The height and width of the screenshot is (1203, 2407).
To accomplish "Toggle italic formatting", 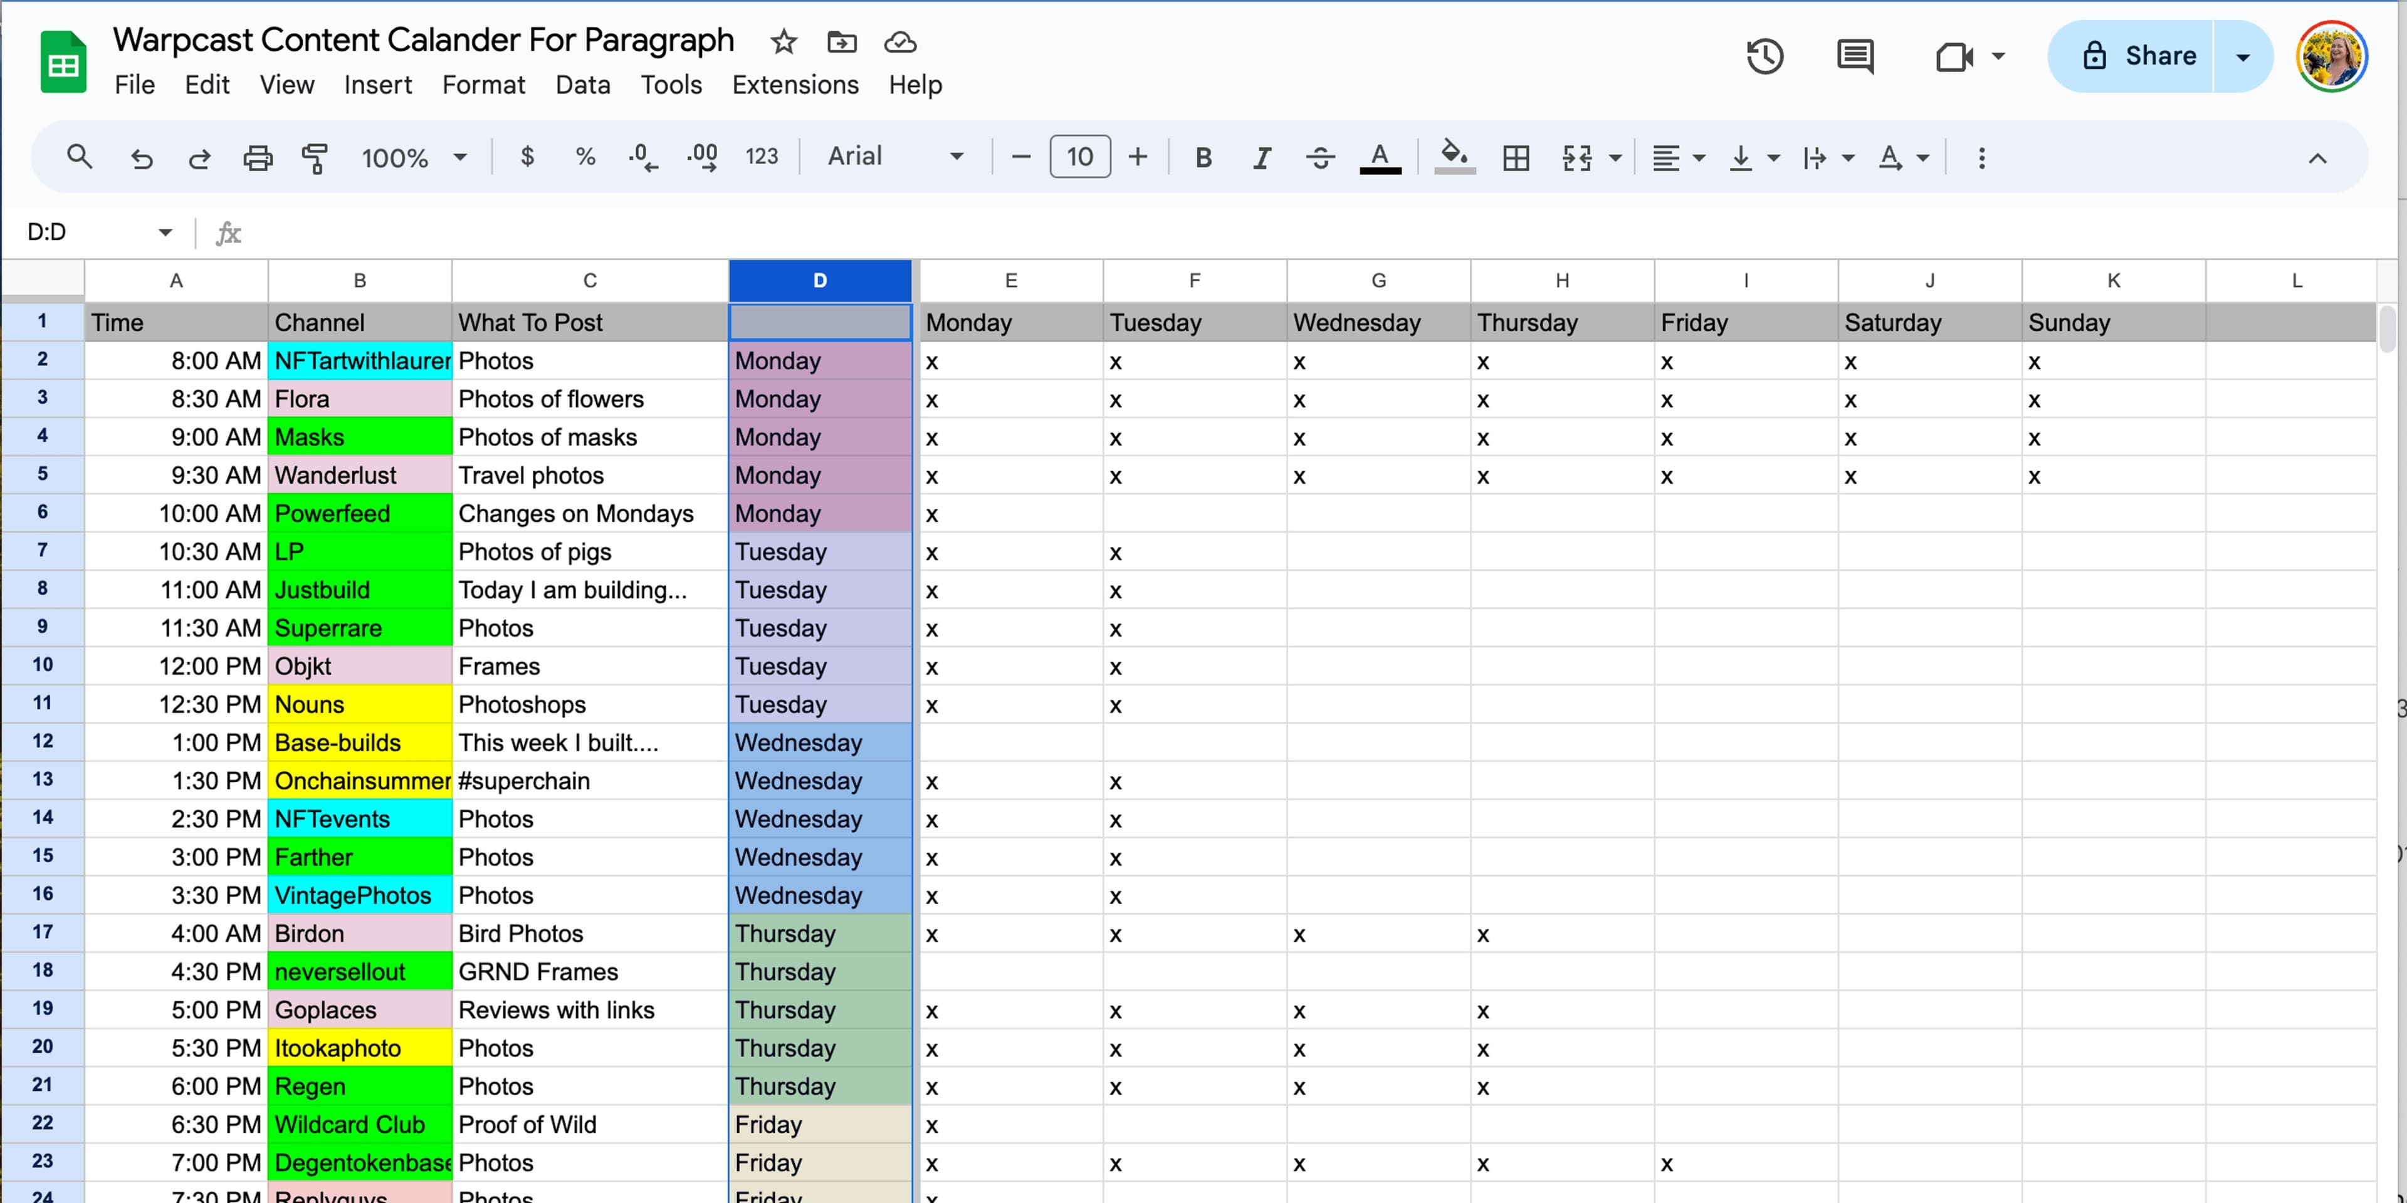I will pos(1262,158).
